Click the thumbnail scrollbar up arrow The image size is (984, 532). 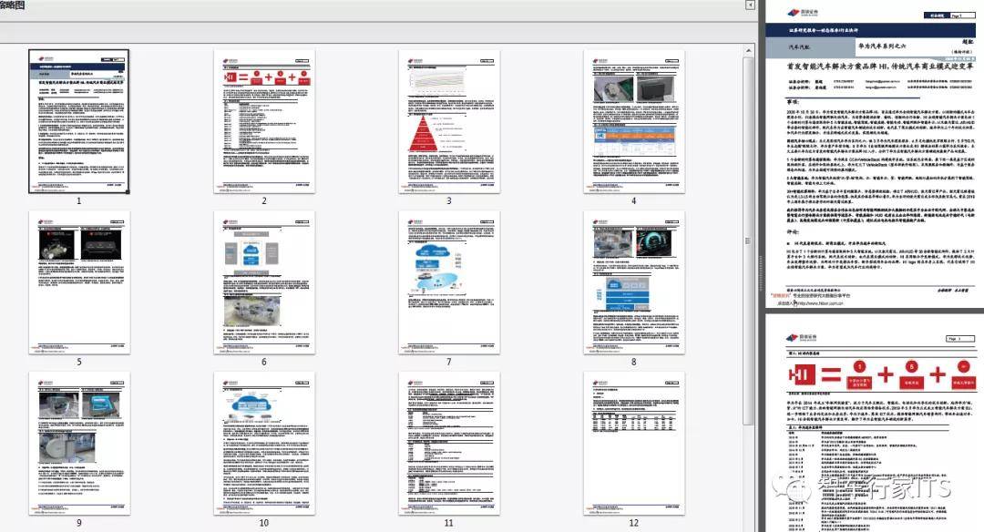748,50
